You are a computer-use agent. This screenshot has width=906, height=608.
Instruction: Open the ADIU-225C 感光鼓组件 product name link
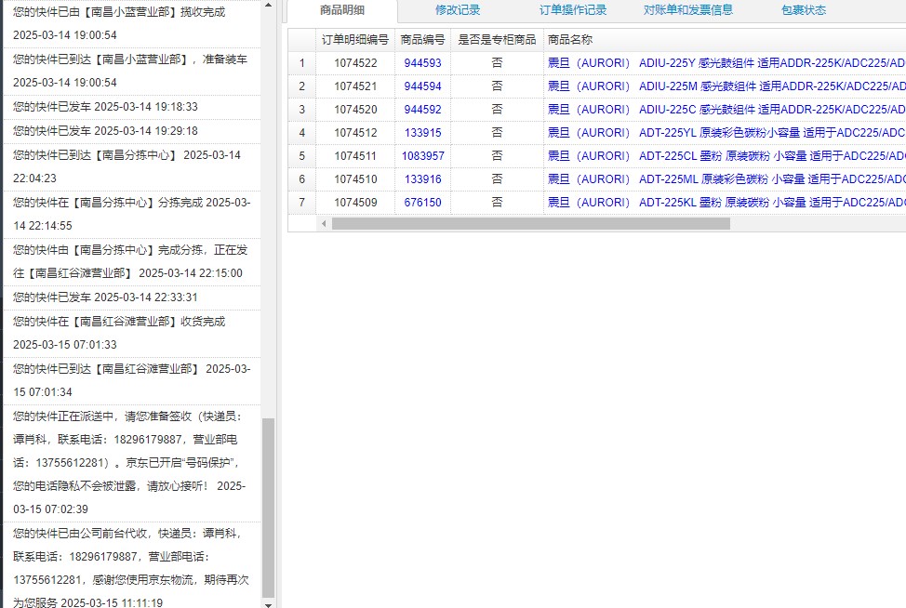(726, 109)
